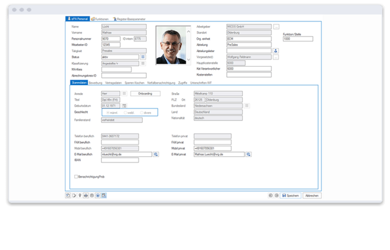Click the Straße field with Mittelkamp 110

(218, 94)
